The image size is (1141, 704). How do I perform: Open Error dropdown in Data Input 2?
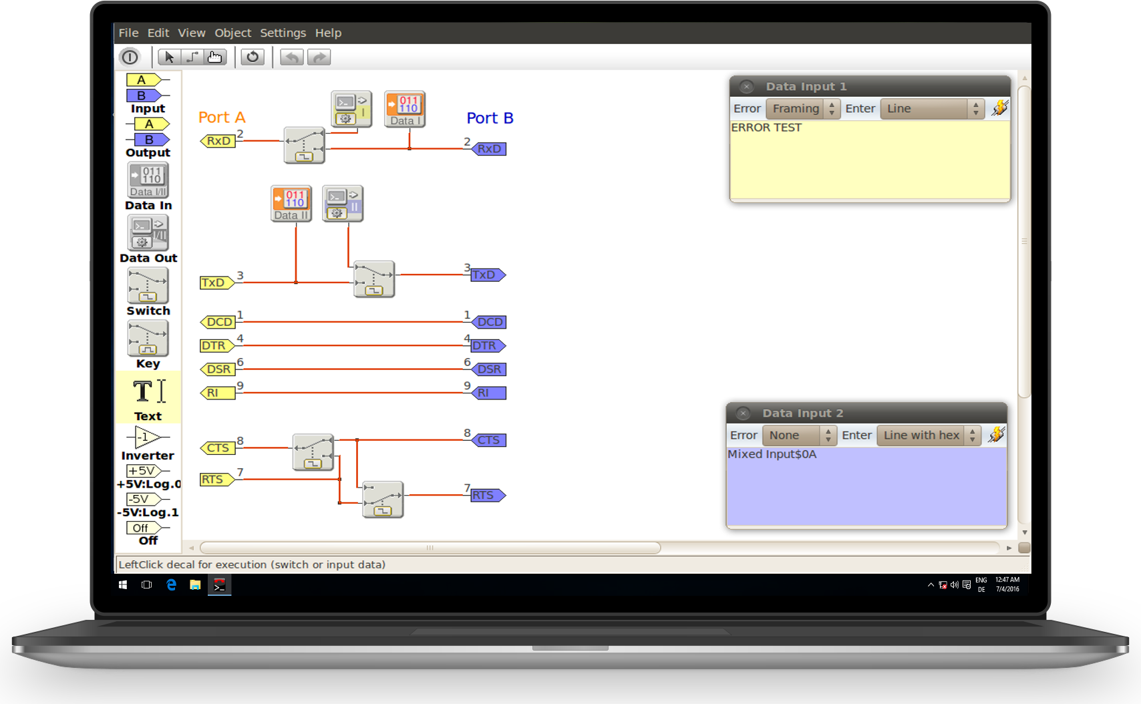(799, 435)
